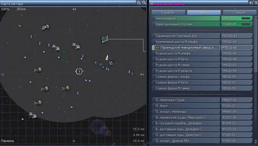Click the circular compass icon at the map center

[79, 71]
